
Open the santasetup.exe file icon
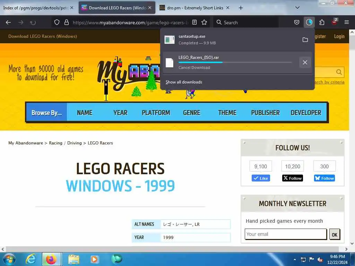169,39
